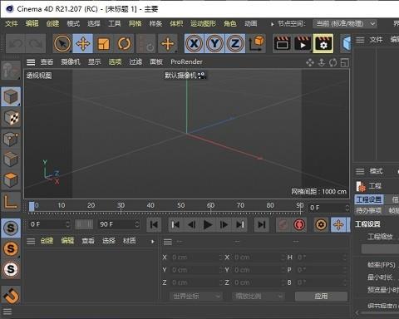Step to previous frame
399x319 pixels.
coord(192,224)
